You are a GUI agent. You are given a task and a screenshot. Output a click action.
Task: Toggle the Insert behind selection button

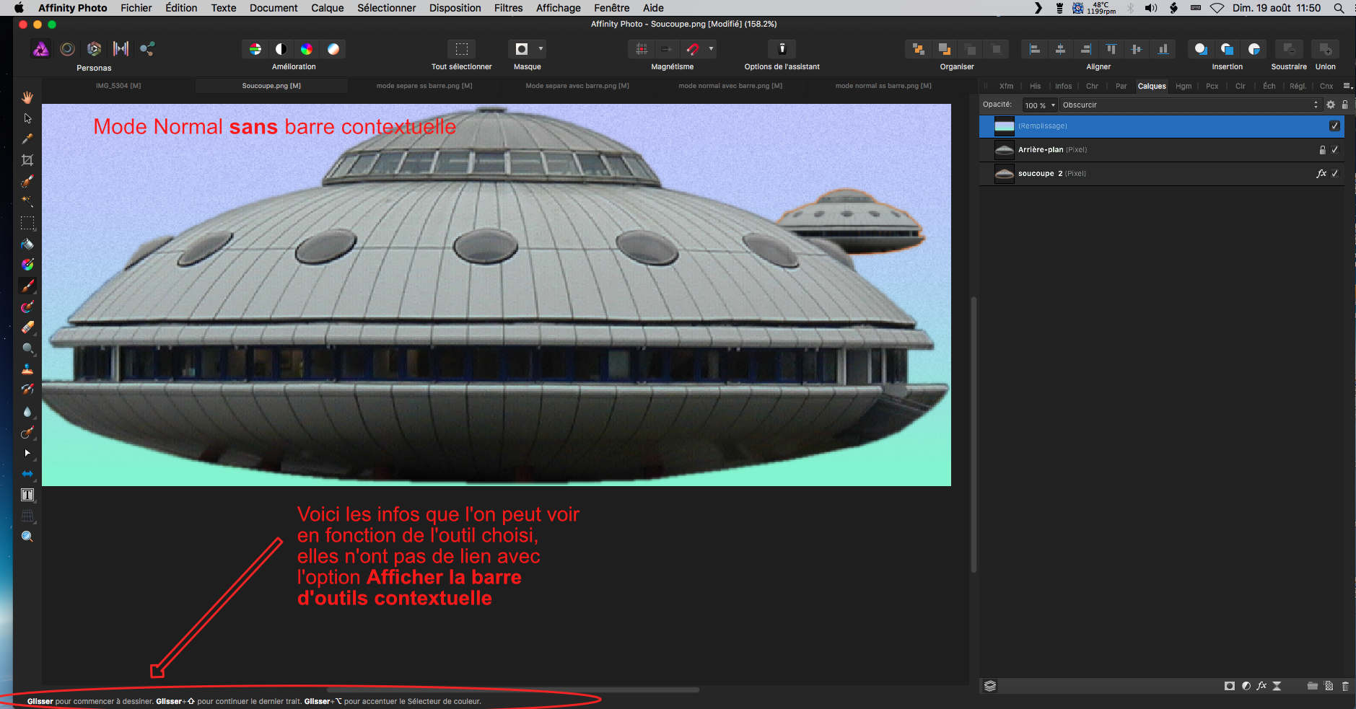click(1201, 49)
